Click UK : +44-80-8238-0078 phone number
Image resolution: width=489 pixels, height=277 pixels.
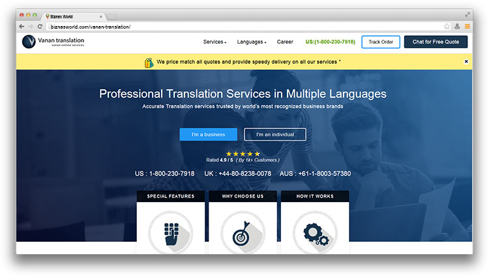pos(237,173)
